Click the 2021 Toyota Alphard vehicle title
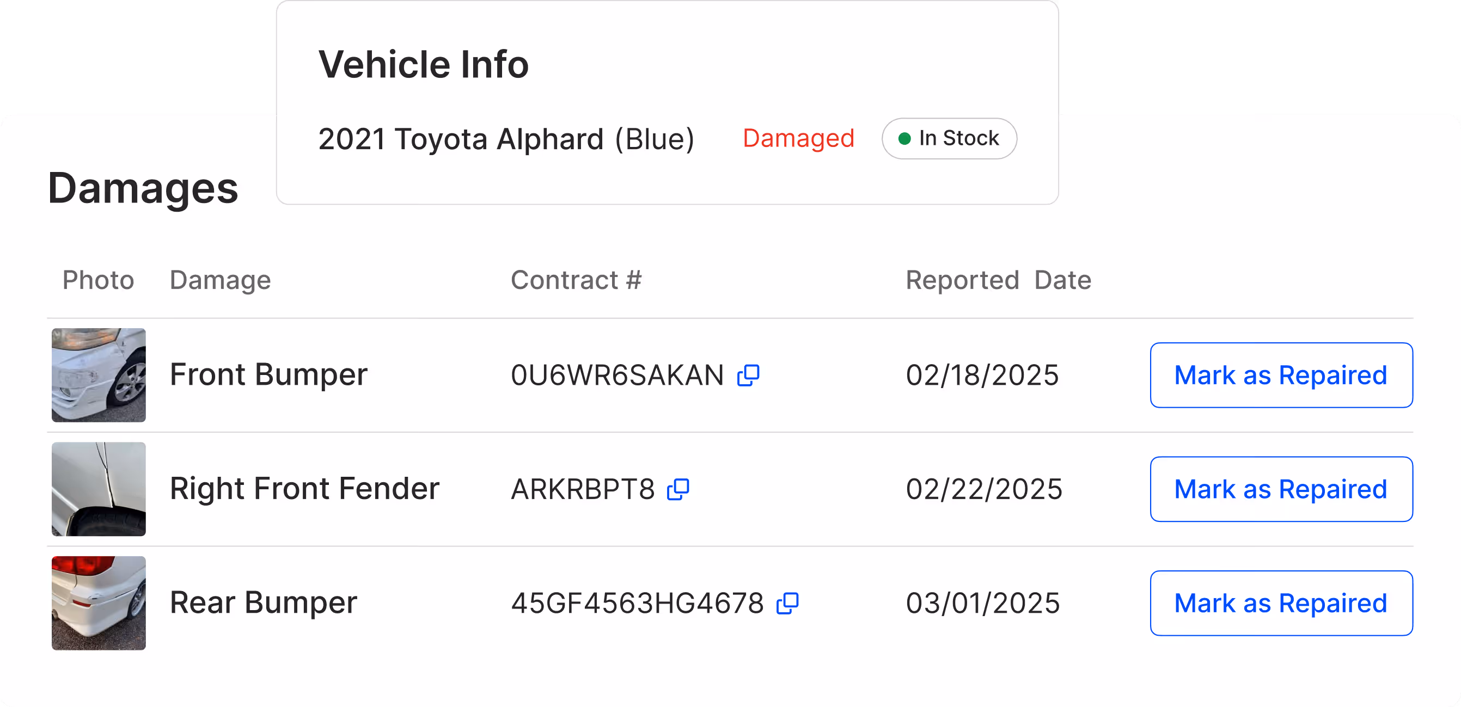The width and height of the screenshot is (1461, 707). pyautogui.click(x=506, y=139)
